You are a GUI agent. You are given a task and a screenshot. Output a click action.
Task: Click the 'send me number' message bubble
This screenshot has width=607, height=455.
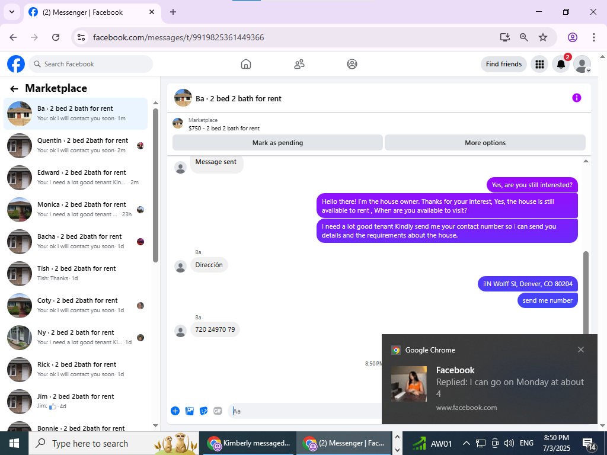(547, 300)
